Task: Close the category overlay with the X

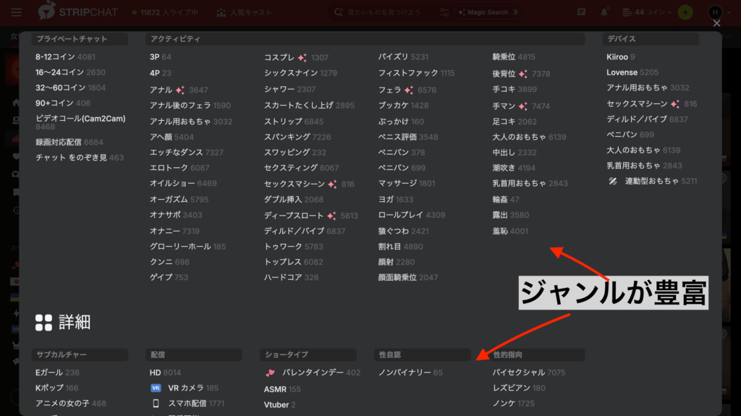Action: tap(717, 23)
